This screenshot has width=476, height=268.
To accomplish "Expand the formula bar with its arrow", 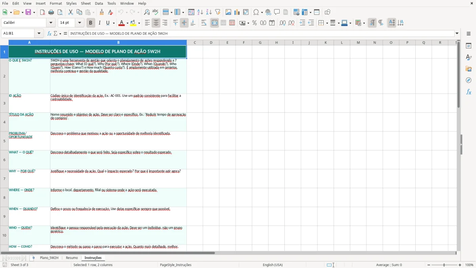I will coord(457,34).
